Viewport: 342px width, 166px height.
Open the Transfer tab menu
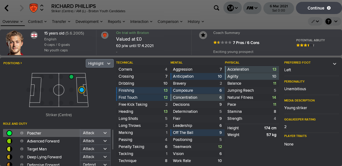[61, 22]
